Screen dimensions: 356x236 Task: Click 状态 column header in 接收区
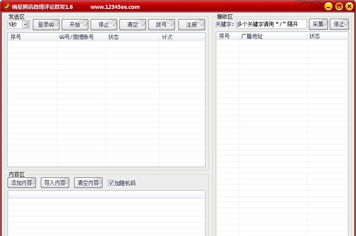click(x=327, y=36)
